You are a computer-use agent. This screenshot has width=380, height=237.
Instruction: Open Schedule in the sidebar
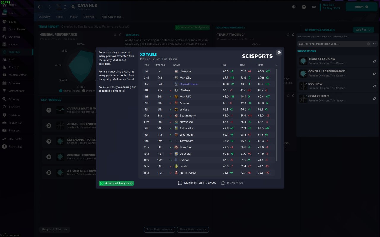[x=14, y=83]
